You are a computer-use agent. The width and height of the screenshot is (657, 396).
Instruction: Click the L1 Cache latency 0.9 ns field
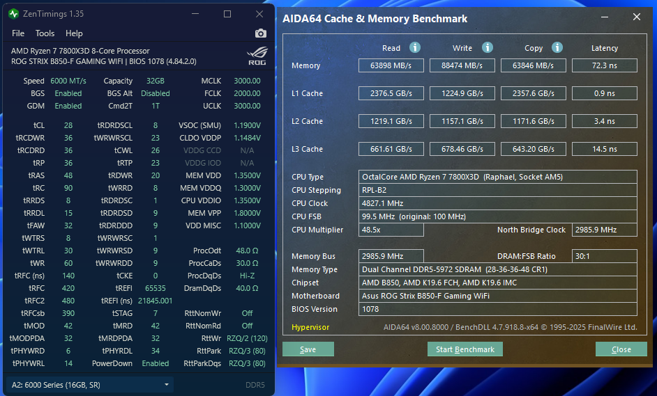pos(605,93)
